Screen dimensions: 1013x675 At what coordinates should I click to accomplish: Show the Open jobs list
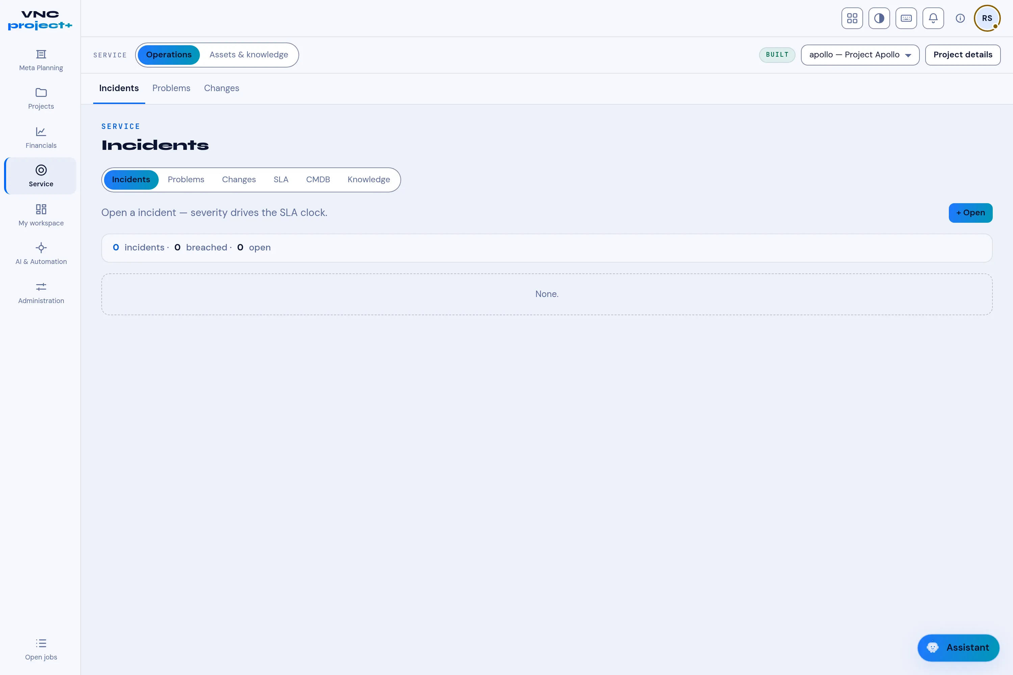41,649
